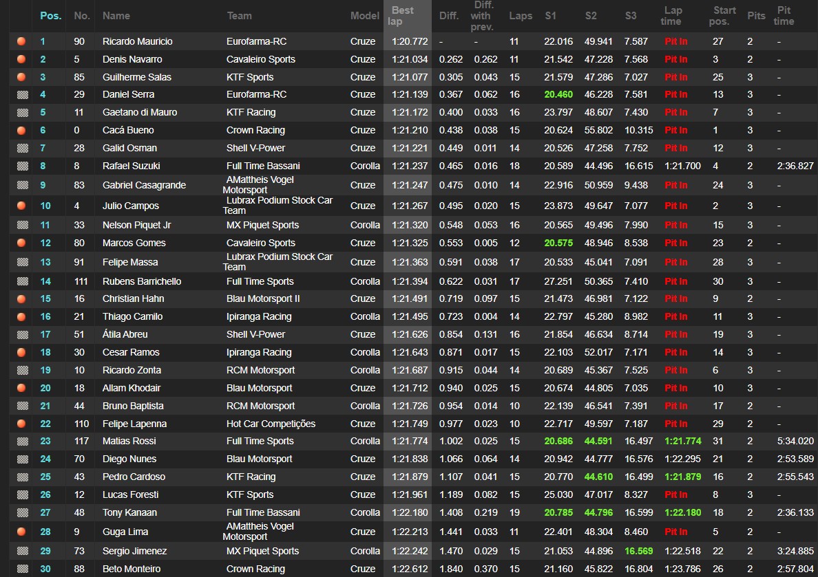
Task: Click the orange status dot beside Ricardo Mauricio
Action: tap(21, 41)
